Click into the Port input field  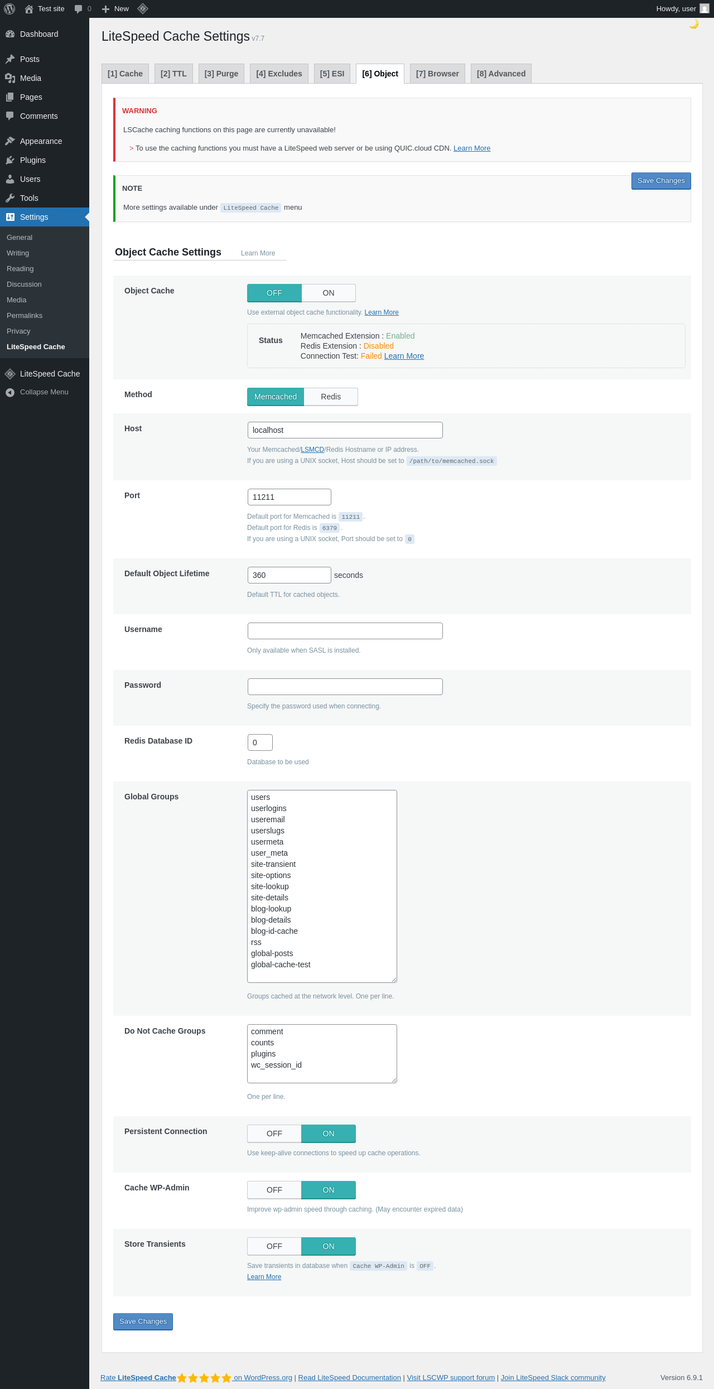[x=289, y=497]
